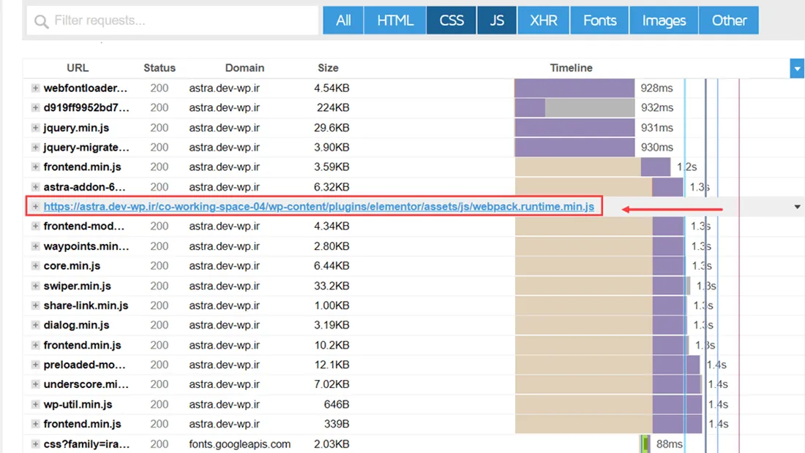This screenshot has width=805, height=453.
Task: Click the 12.1KB size value
Action: 332,365
